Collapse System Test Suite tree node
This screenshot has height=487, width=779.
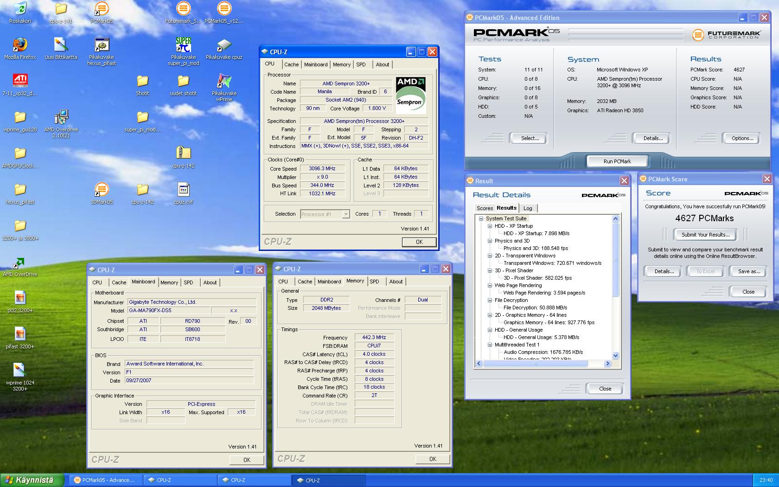pos(481,218)
